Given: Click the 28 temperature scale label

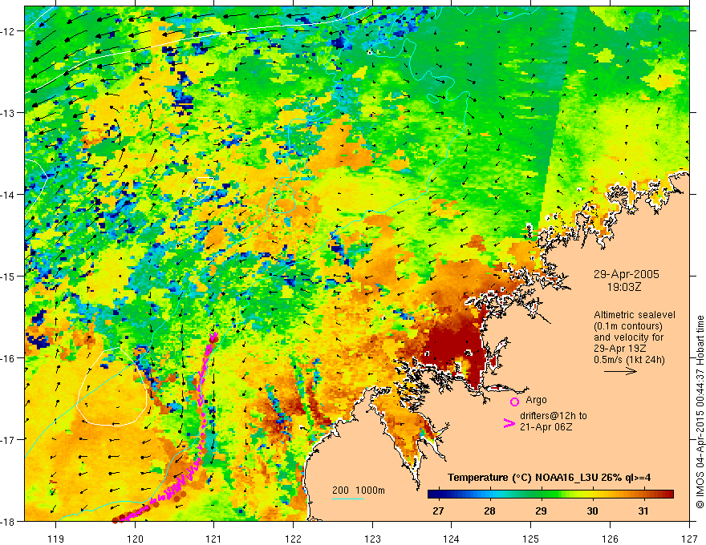Looking at the screenshot, I should [489, 511].
